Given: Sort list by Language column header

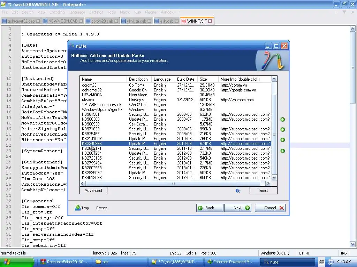Looking at the screenshot, I should click(x=163, y=79).
